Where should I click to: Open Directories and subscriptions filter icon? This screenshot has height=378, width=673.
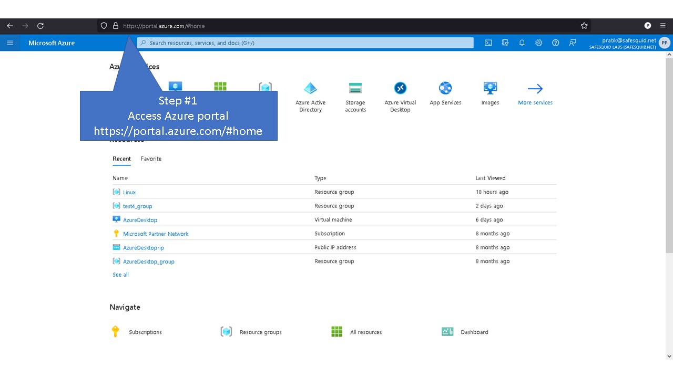(505, 43)
